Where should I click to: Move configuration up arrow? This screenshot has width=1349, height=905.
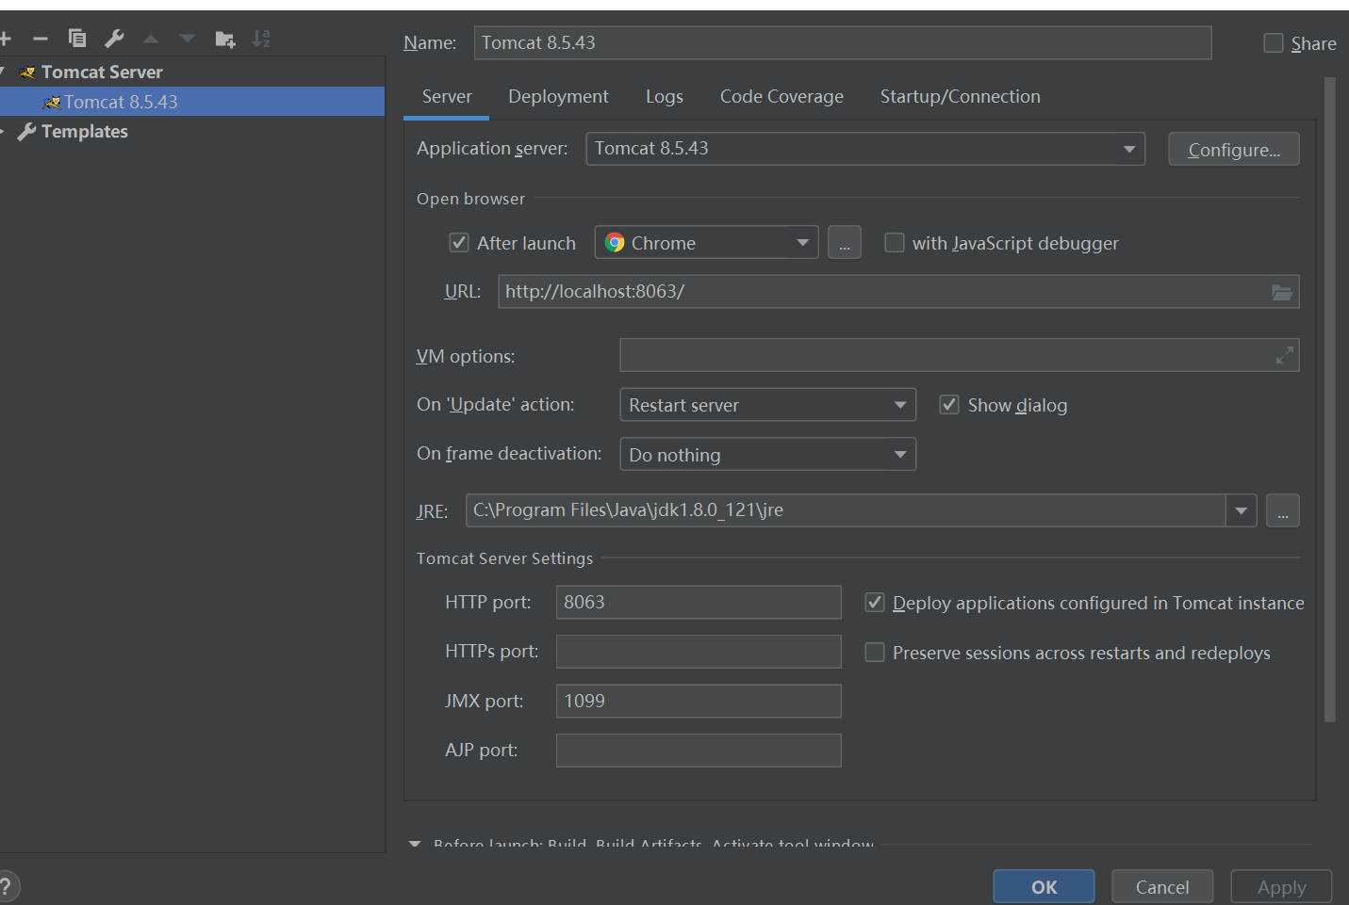tap(151, 39)
